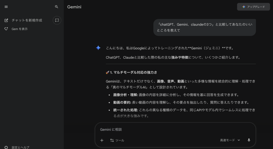Click the new chat pencil icon
This screenshot has width=273, height=149.
tap(6, 20)
